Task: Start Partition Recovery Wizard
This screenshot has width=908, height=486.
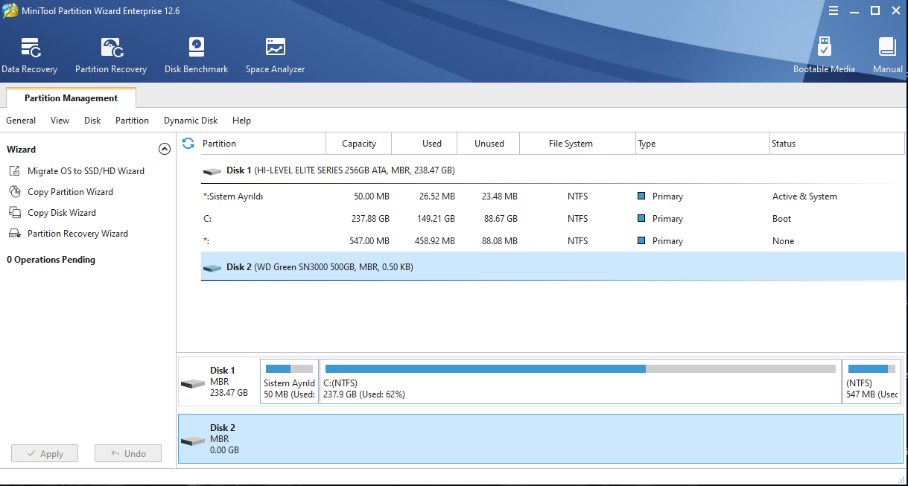Action: pos(77,234)
